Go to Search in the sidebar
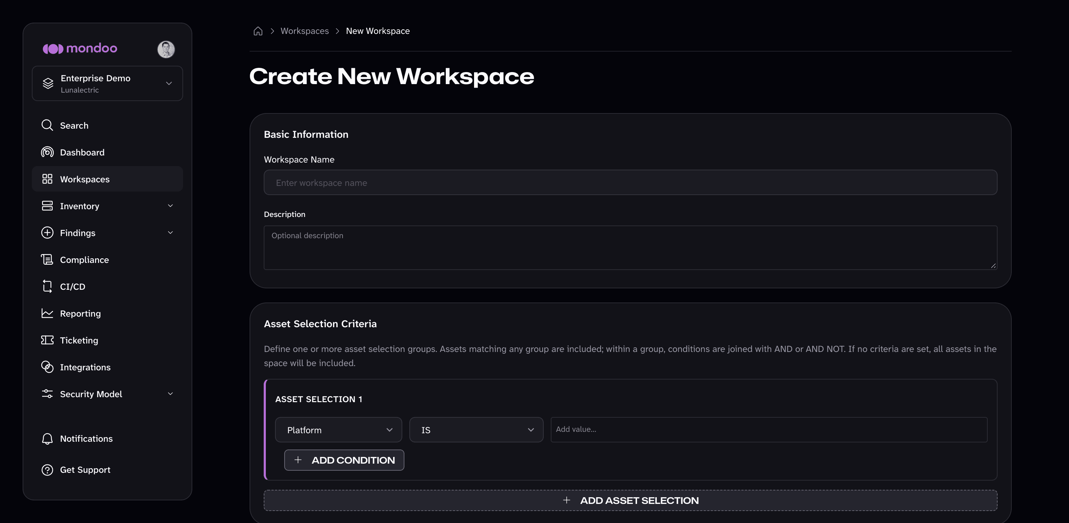Image resolution: width=1069 pixels, height=523 pixels. (107, 125)
